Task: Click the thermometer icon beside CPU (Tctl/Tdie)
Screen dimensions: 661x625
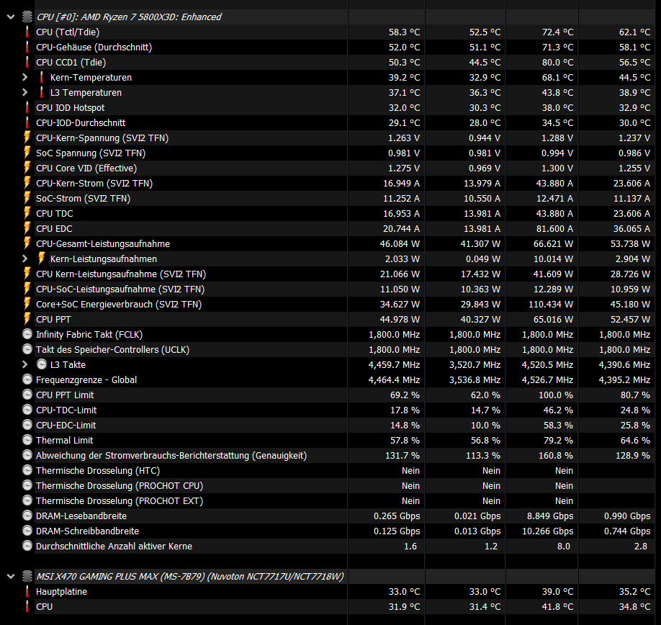Action: (x=27, y=32)
